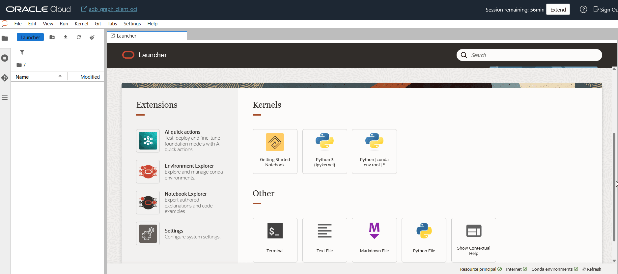Image resolution: width=618 pixels, height=274 pixels.
Task: Open the Tabs menu
Action: 112,24
